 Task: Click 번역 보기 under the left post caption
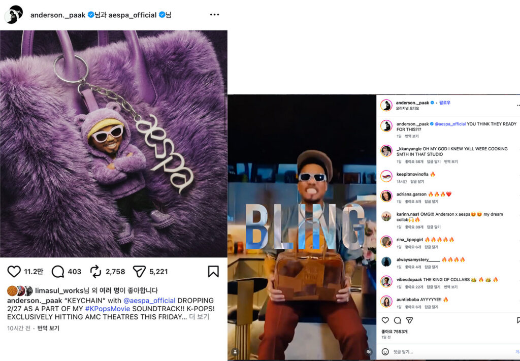click(x=48, y=329)
